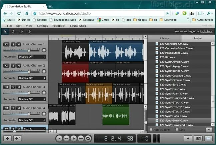Click the browser back arrow
Screen dimensions: 216x145
5,13
